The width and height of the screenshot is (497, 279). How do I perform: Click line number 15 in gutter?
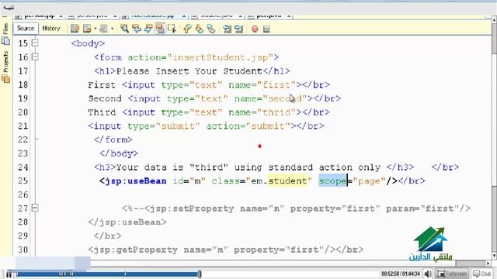[x=23, y=43]
